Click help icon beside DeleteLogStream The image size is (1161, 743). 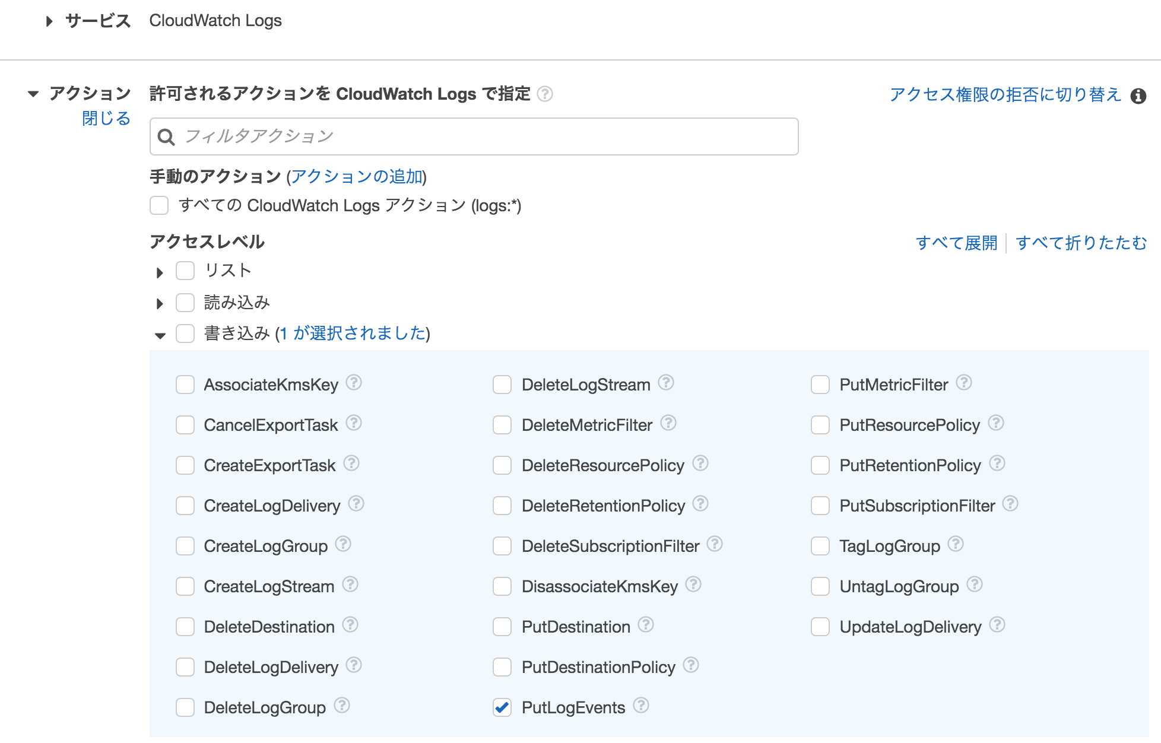coord(666,383)
